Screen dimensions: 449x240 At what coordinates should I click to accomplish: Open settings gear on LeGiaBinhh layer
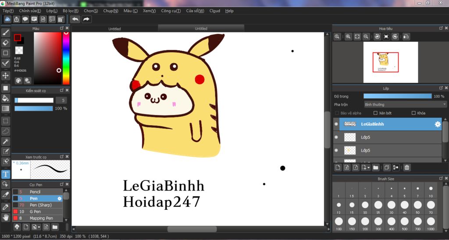(438, 124)
